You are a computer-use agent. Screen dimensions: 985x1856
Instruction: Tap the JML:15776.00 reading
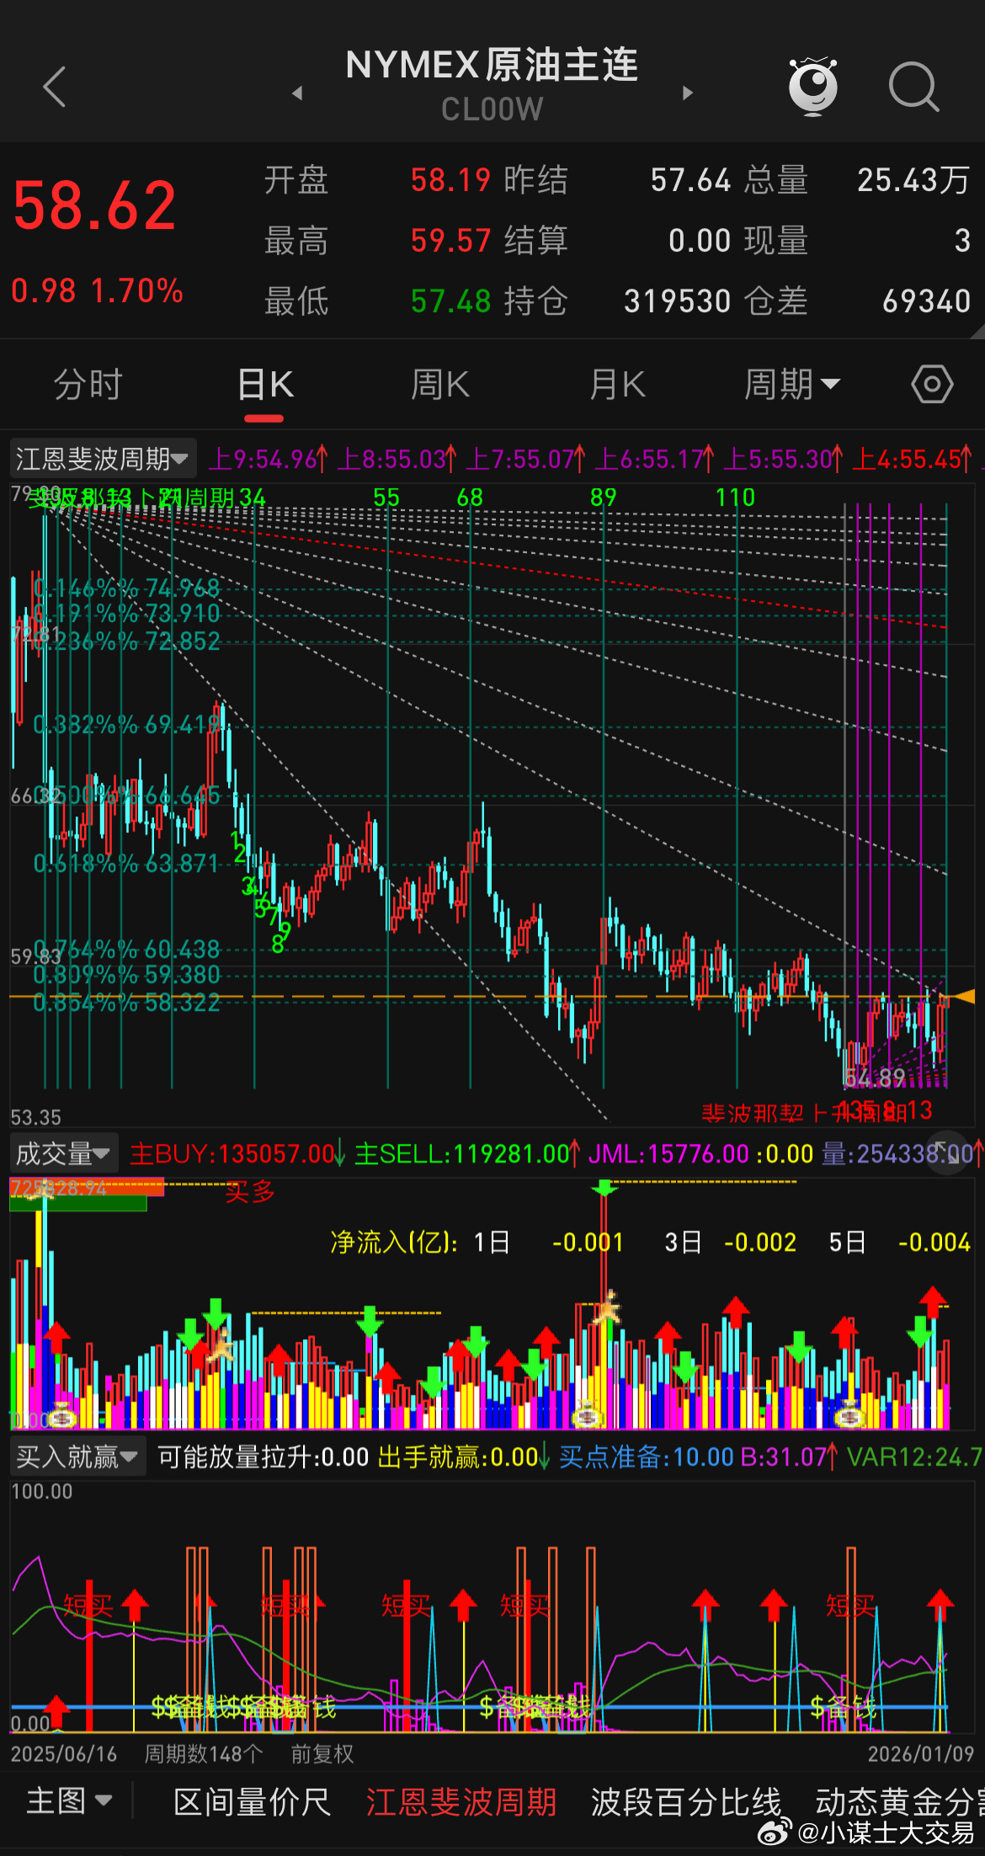point(668,1154)
